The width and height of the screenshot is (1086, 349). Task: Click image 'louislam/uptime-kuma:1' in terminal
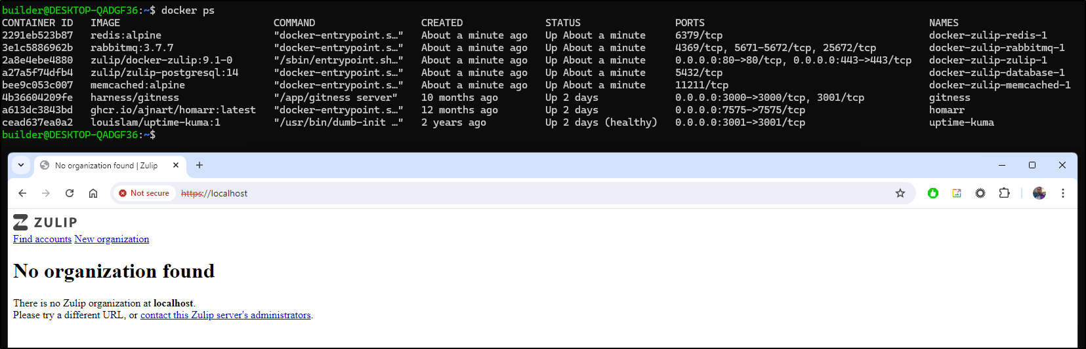[156, 122]
